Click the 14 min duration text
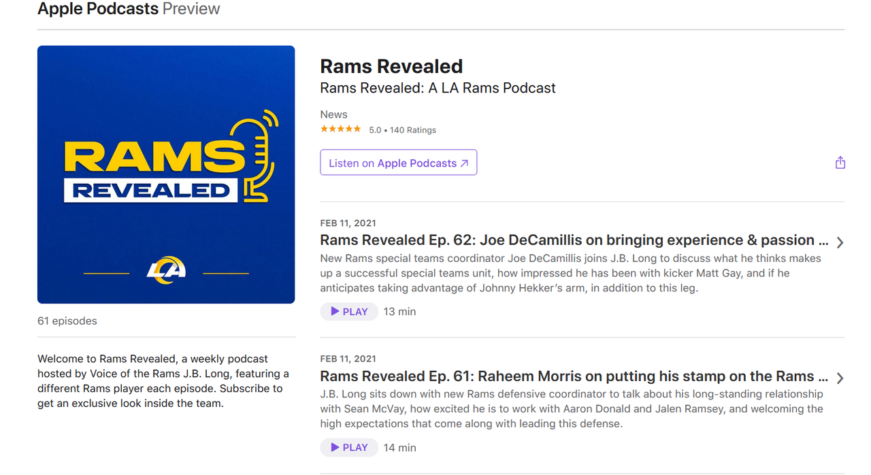The width and height of the screenshot is (871, 475). coord(399,448)
